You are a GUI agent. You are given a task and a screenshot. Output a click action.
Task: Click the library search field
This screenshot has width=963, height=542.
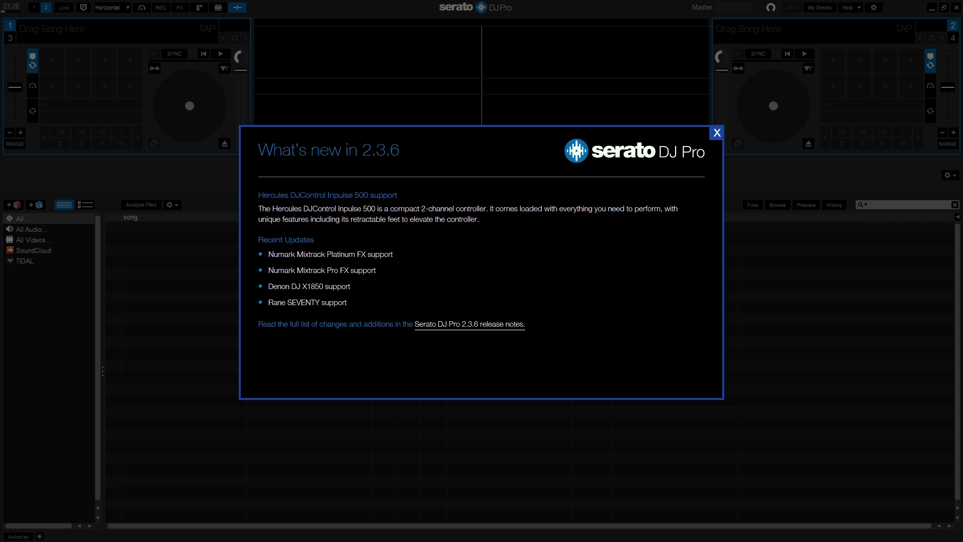click(907, 205)
